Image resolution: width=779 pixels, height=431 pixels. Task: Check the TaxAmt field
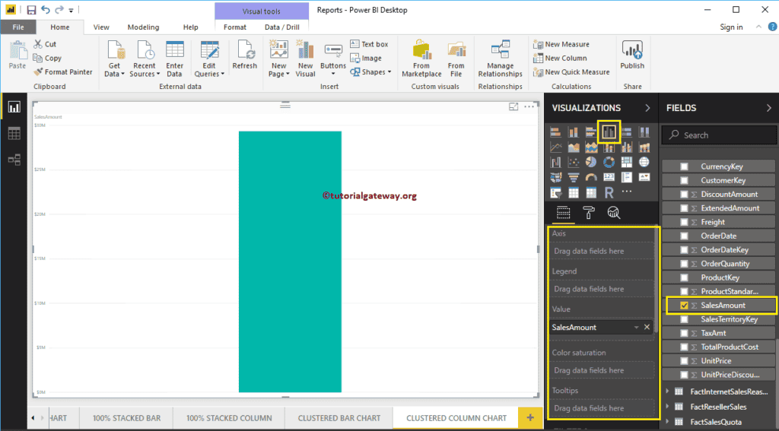[x=684, y=333]
